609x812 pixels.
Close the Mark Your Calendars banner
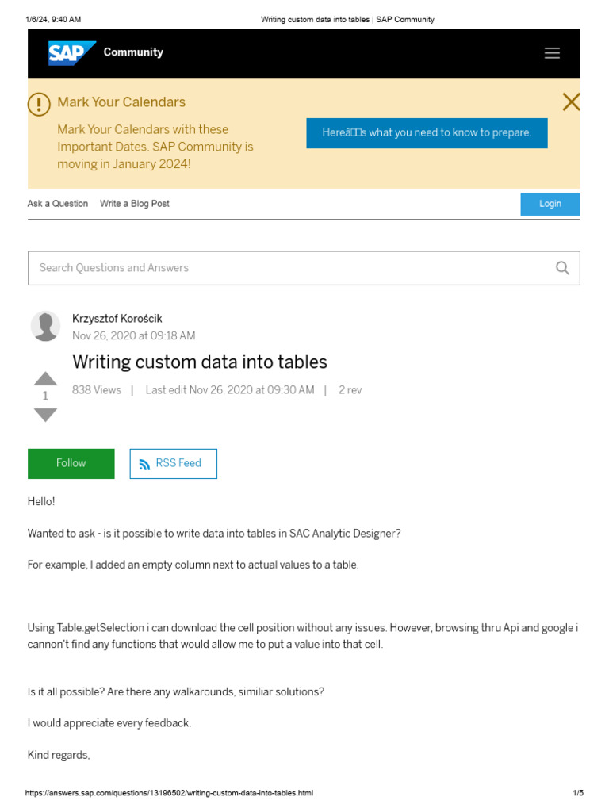571,102
